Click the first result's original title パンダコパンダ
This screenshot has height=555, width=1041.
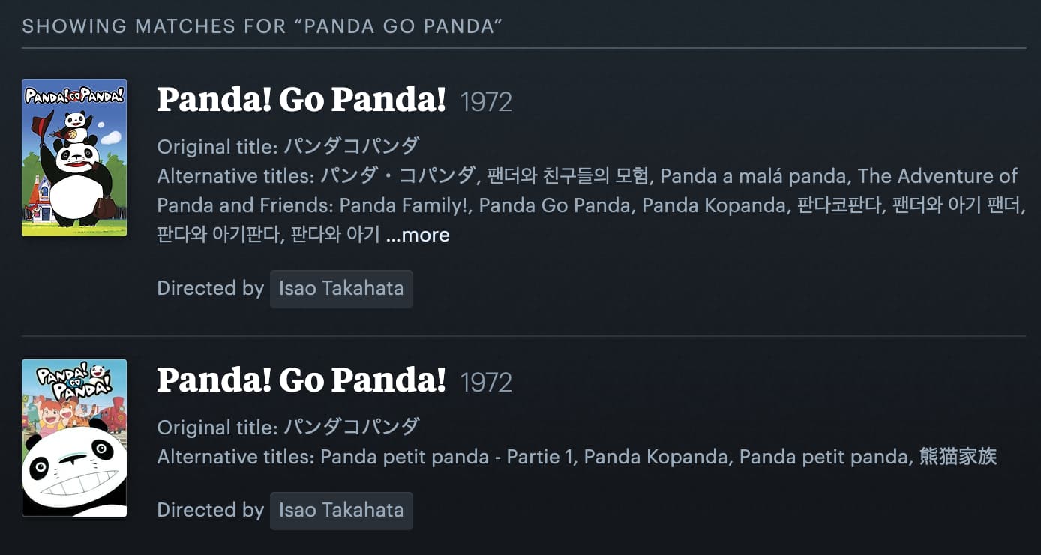click(x=352, y=146)
